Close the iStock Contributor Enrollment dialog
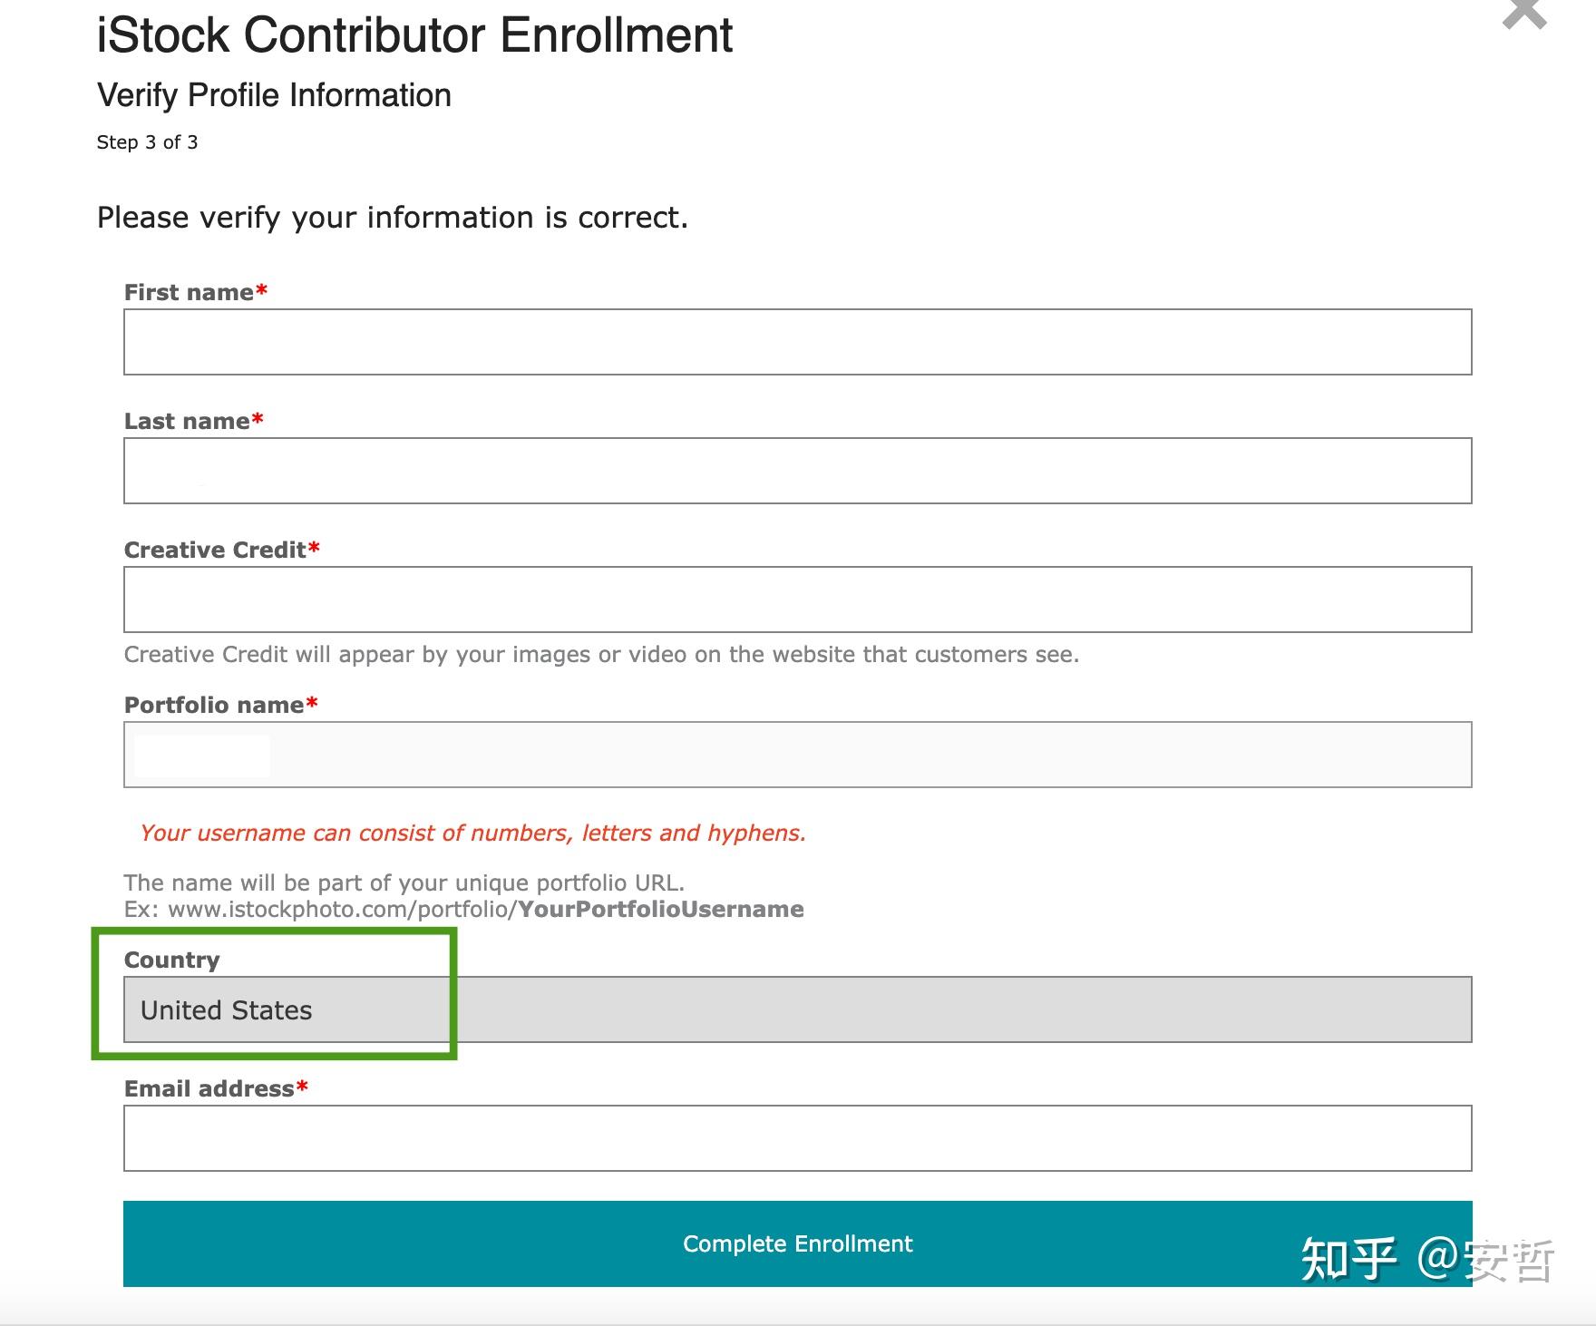Viewport: 1596px width, 1326px height. click(x=1523, y=13)
